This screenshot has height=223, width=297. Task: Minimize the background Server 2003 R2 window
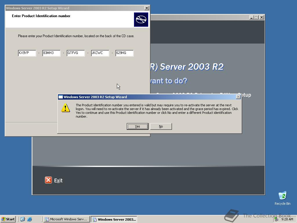click(x=251, y=17)
